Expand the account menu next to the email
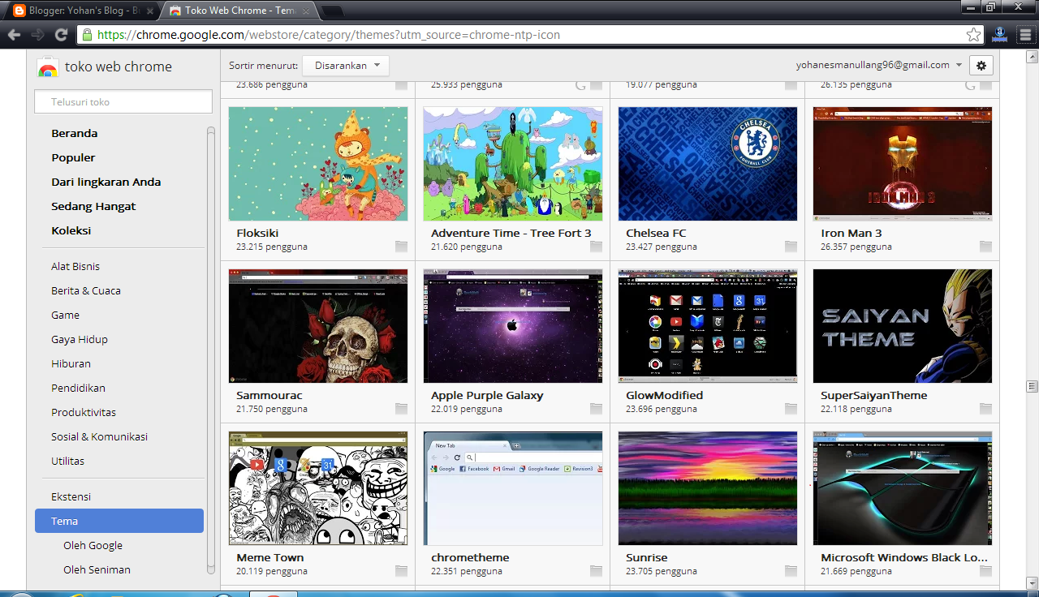Image resolution: width=1039 pixels, height=597 pixels. coord(959,65)
